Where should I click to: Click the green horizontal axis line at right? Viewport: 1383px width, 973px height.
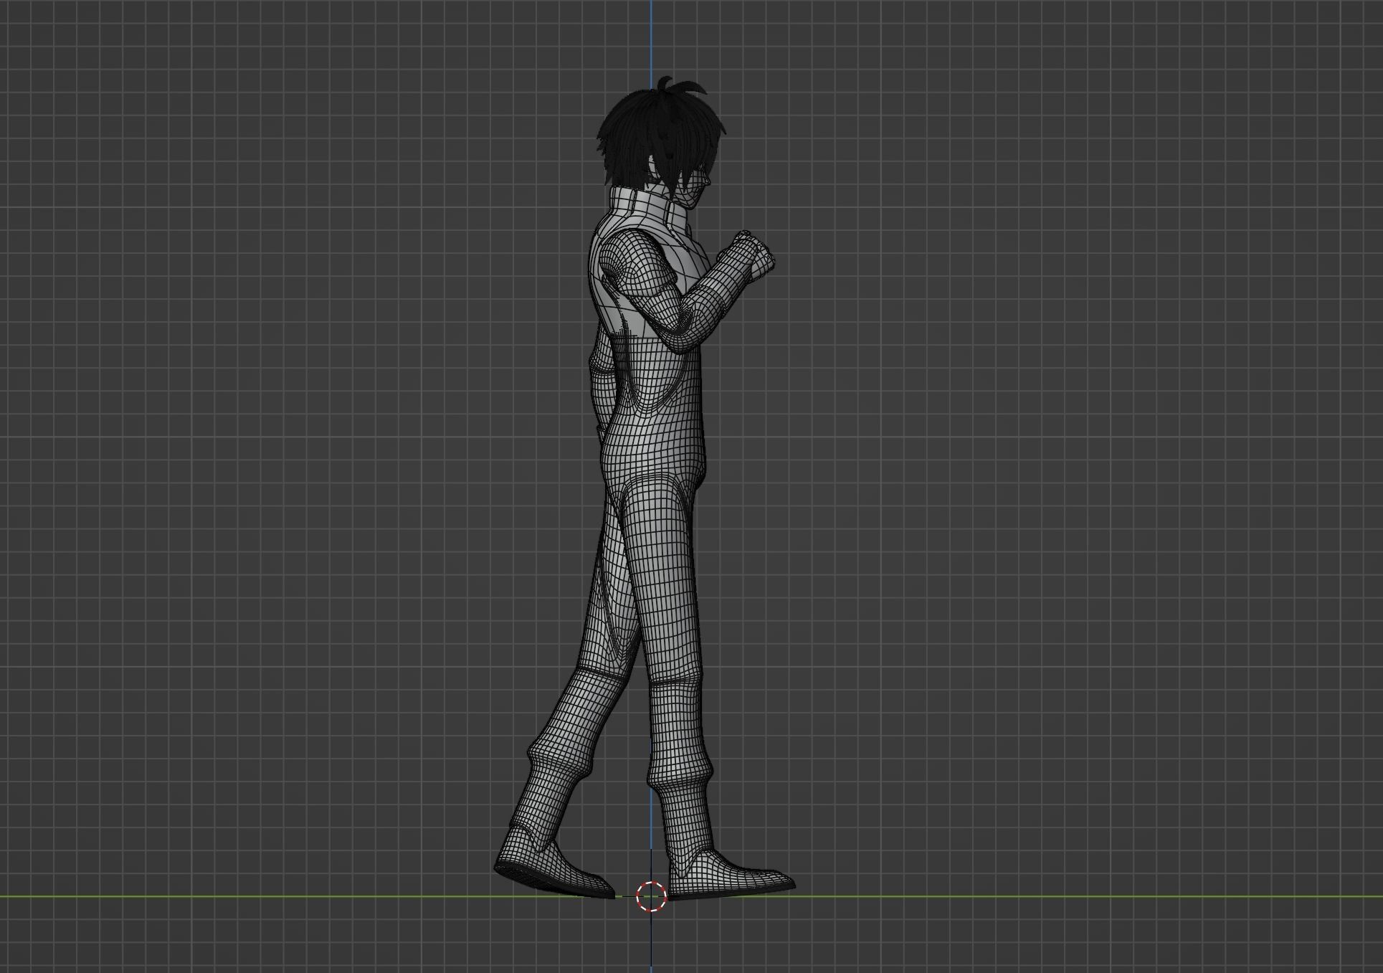point(1075,896)
